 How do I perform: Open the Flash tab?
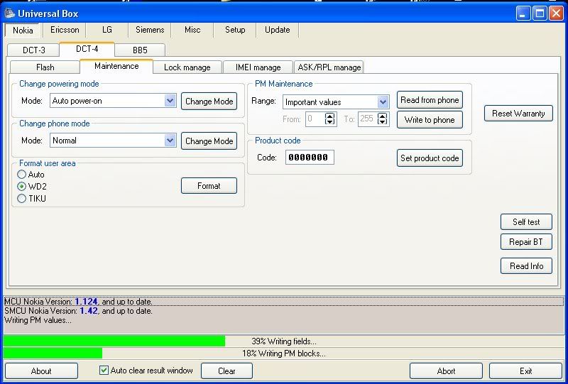coord(45,67)
